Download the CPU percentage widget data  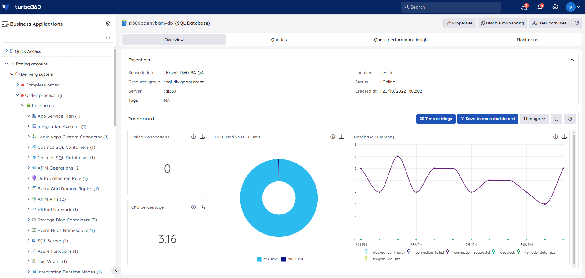coord(202,207)
